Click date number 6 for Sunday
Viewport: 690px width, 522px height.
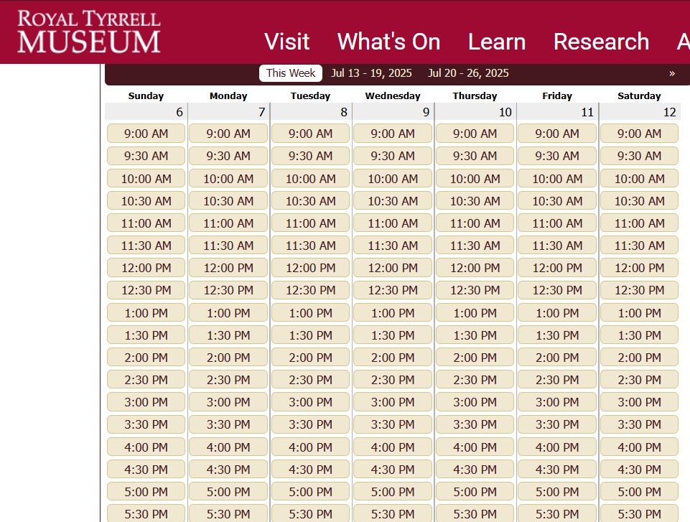180,112
